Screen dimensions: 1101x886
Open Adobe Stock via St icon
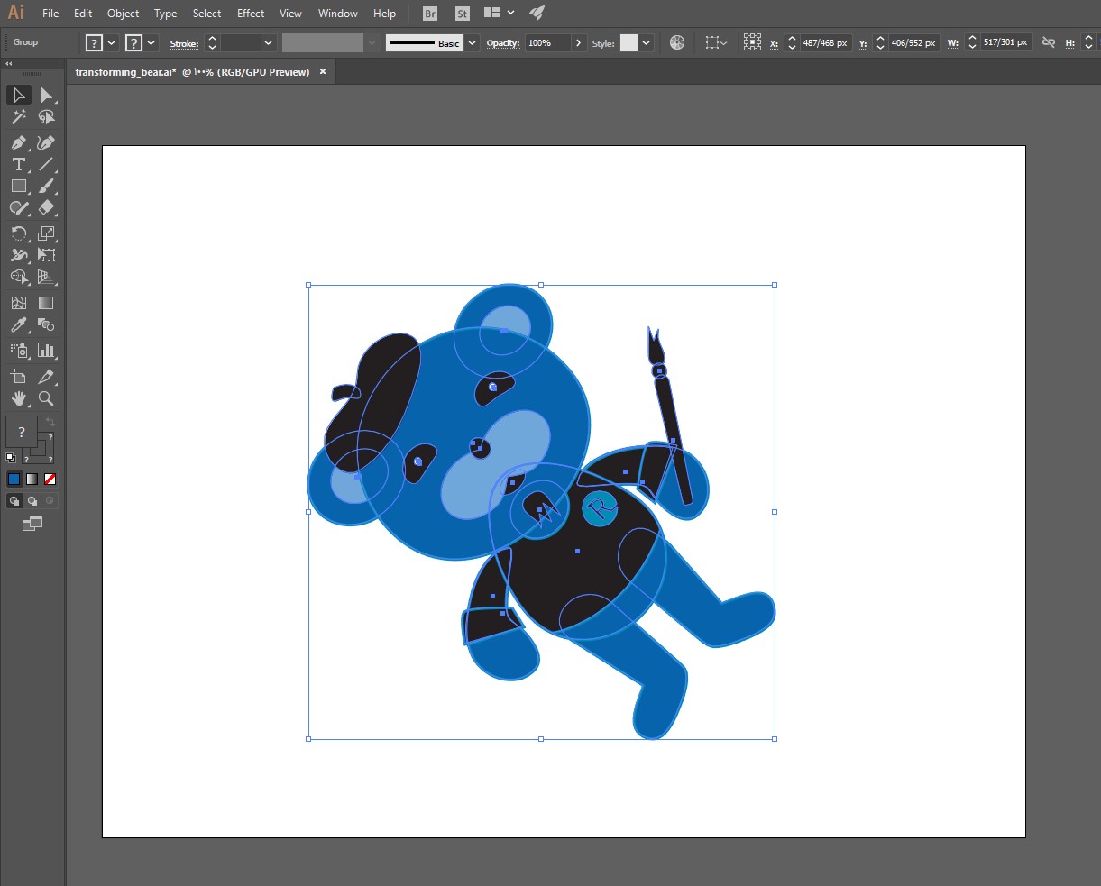(x=462, y=14)
